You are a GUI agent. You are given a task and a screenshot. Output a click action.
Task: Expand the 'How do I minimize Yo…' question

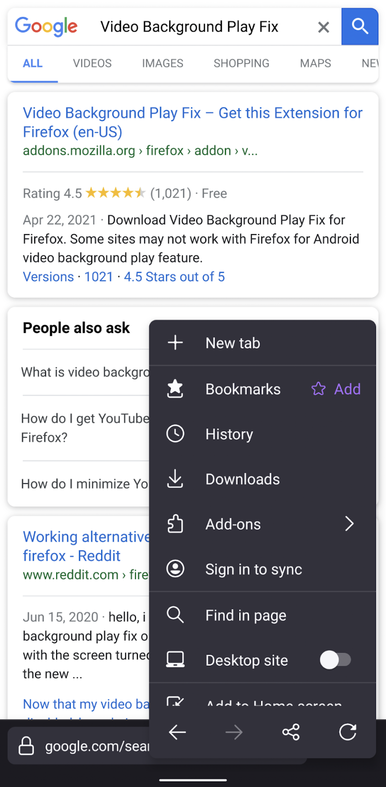pyautogui.click(x=85, y=484)
